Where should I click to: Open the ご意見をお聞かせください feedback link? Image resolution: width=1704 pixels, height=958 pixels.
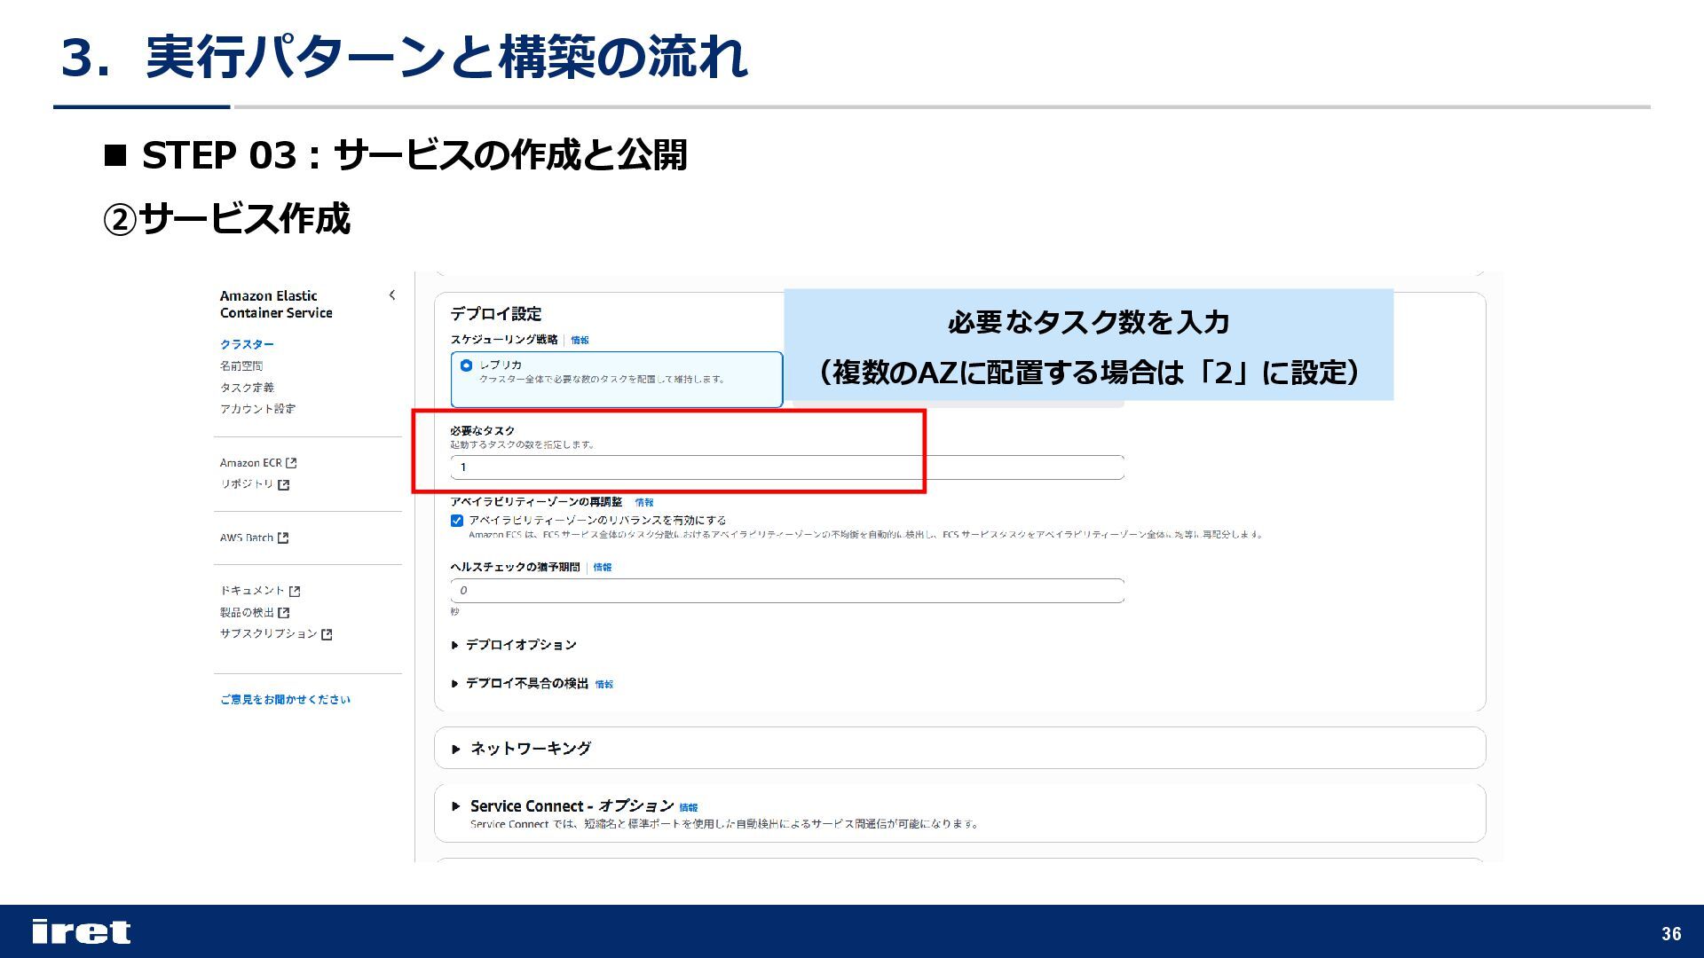(285, 700)
